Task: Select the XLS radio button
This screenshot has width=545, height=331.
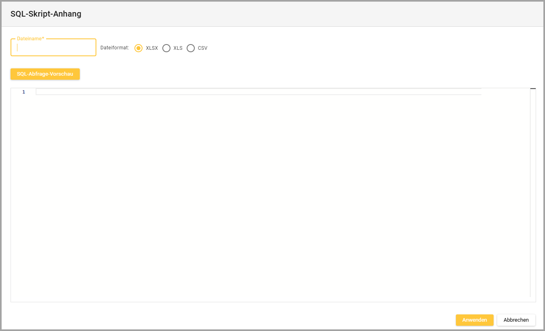Action: click(166, 48)
